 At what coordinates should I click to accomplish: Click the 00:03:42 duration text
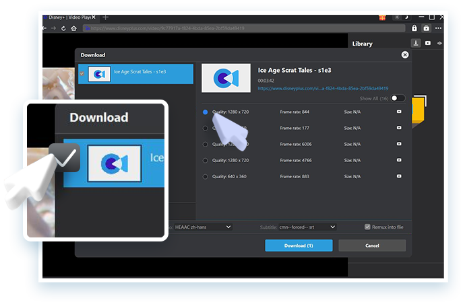(266, 81)
